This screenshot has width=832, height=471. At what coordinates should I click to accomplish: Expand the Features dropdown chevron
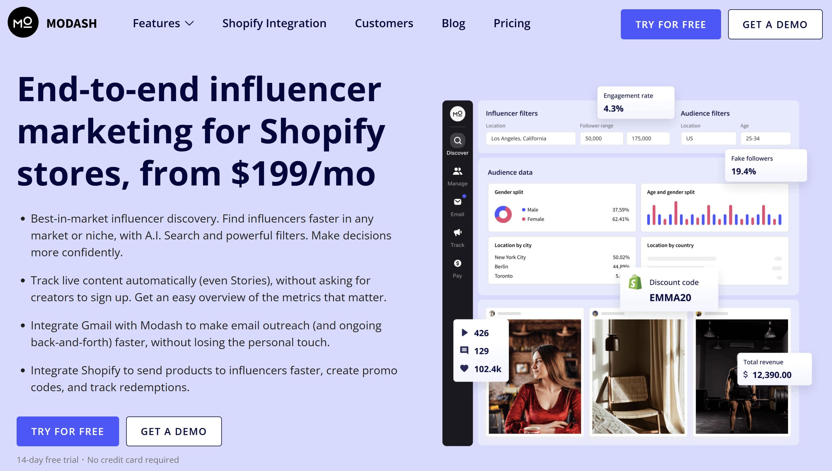189,24
